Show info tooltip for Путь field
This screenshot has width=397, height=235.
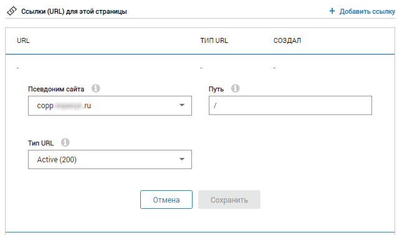[x=235, y=88]
